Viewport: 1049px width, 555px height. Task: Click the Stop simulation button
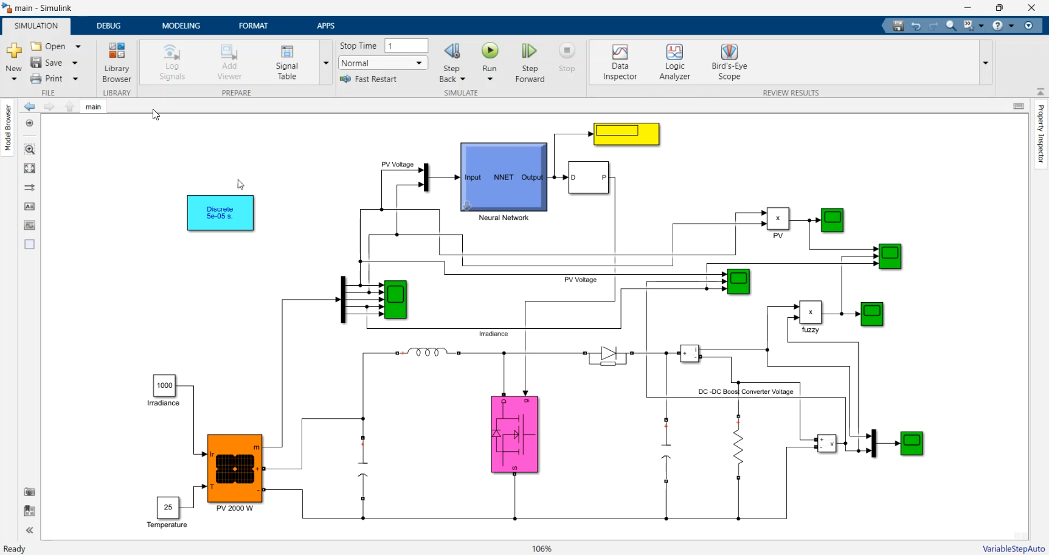click(567, 58)
